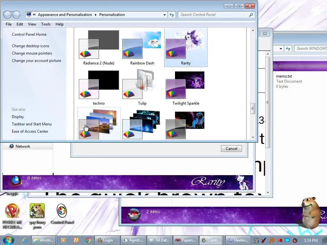
Task: Select the blue abstract slideshow theme
Action: coord(142,124)
